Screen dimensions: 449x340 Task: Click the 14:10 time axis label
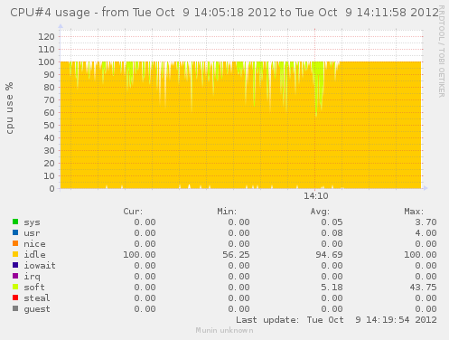[315, 196]
